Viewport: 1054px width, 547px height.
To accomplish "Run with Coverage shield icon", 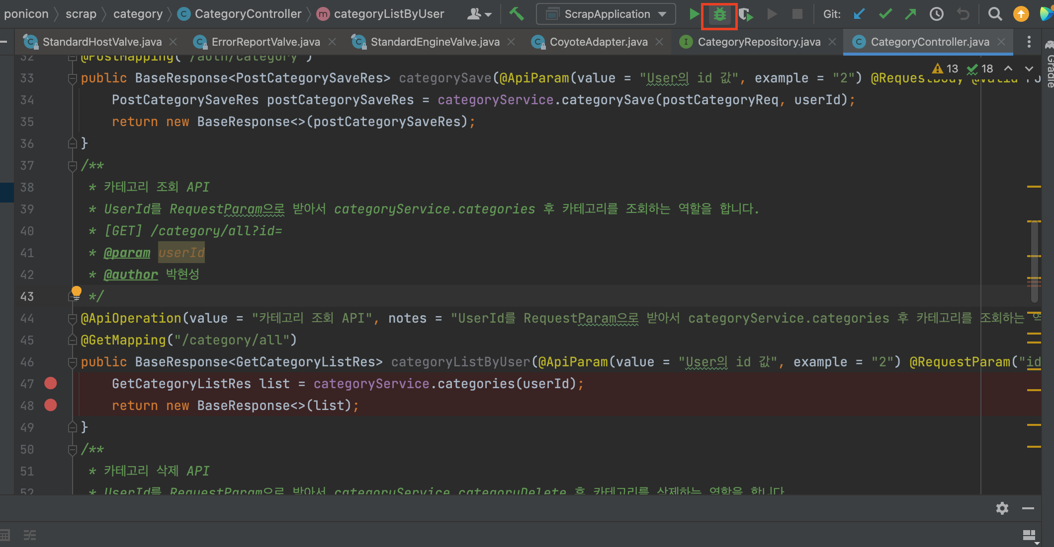I will click(x=745, y=14).
